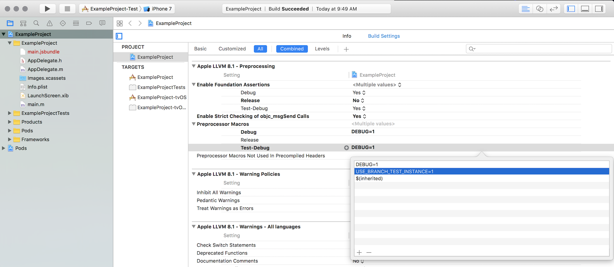Image resolution: width=614 pixels, height=267 pixels.
Task: Collapse the Preprocessor Macros setting
Action: pos(194,124)
